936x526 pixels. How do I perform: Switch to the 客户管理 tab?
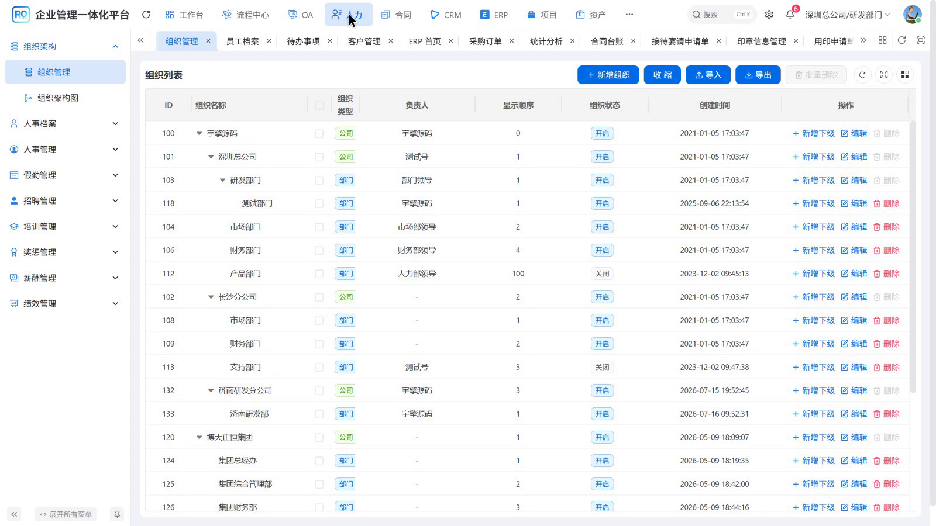pyautogui.click(x=364, y=41)
